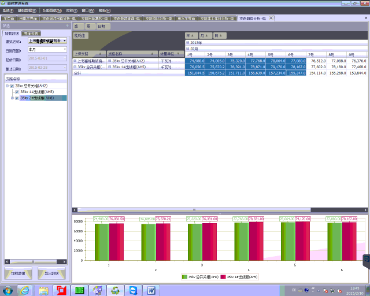
Task: Click the 加载数据 button at bottom
Action: [18, 273]
